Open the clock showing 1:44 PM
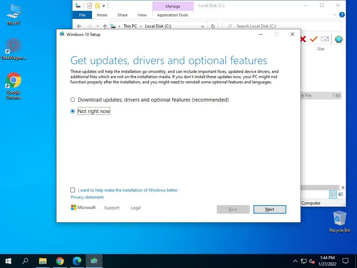Screen dimensions: 357x268 (327, 261)
